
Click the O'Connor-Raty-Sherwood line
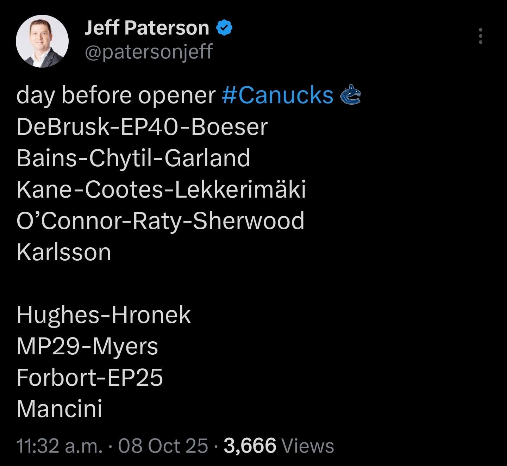[160, 221]
